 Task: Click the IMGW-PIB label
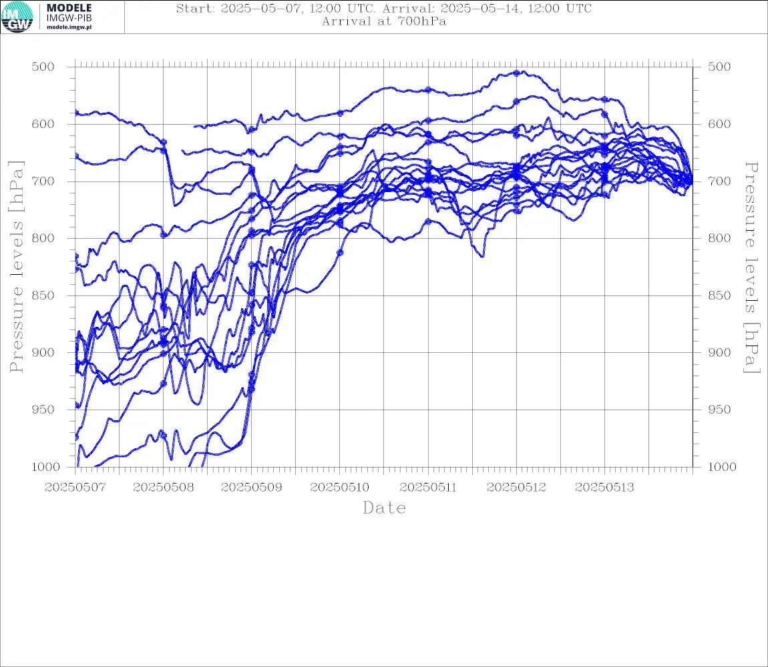click(x=69, y=18)
